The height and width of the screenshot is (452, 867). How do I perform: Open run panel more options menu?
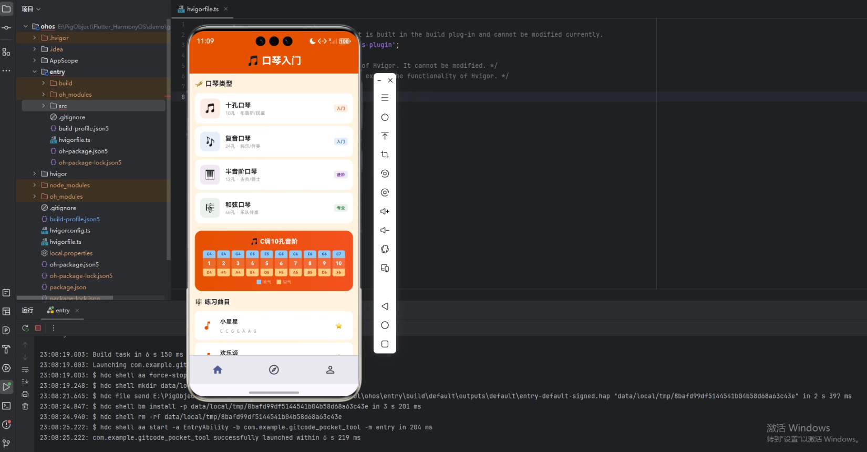pyautogui.click(x=53, y=328)
